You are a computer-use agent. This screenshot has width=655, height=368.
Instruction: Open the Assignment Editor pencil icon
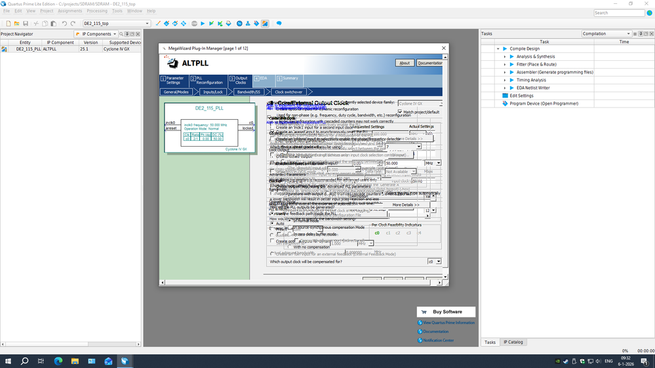(158, 24)
